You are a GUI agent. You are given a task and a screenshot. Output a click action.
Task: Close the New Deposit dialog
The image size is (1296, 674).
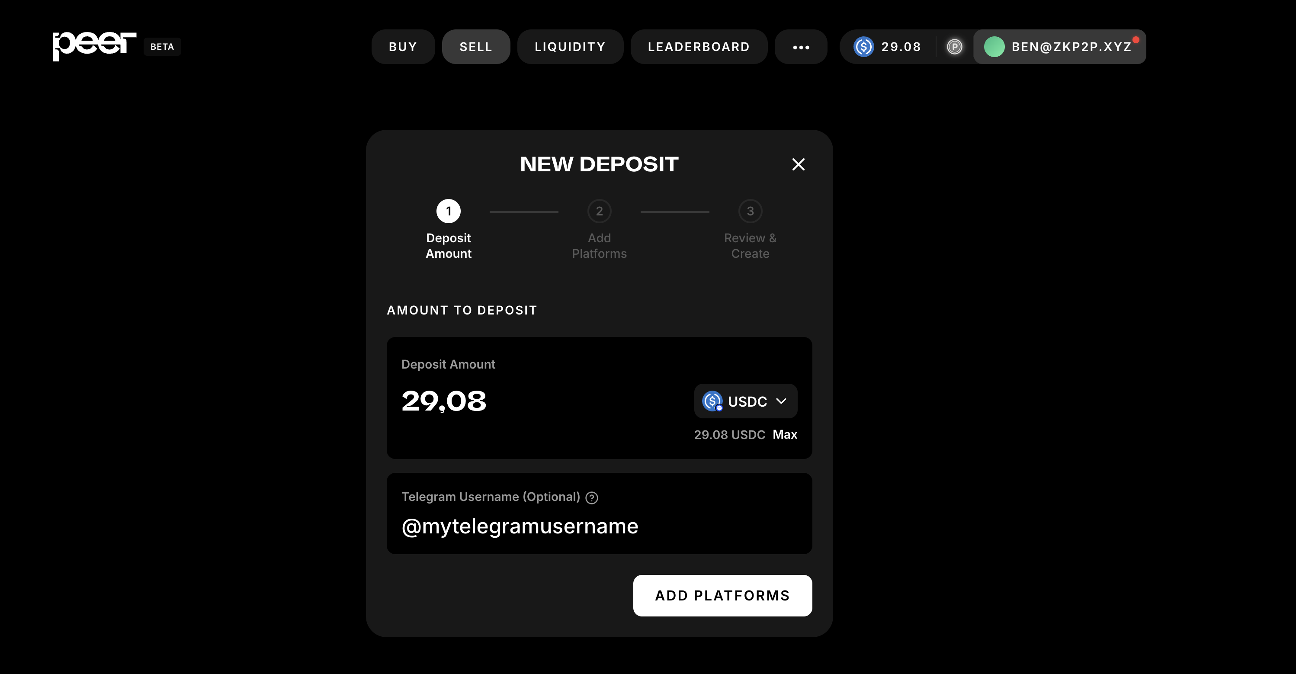point(798,164)
